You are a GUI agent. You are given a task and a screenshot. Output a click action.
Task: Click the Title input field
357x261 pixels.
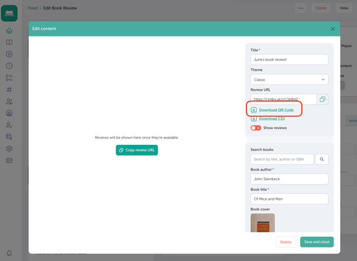pyautogui.click(x=289, y=60)
